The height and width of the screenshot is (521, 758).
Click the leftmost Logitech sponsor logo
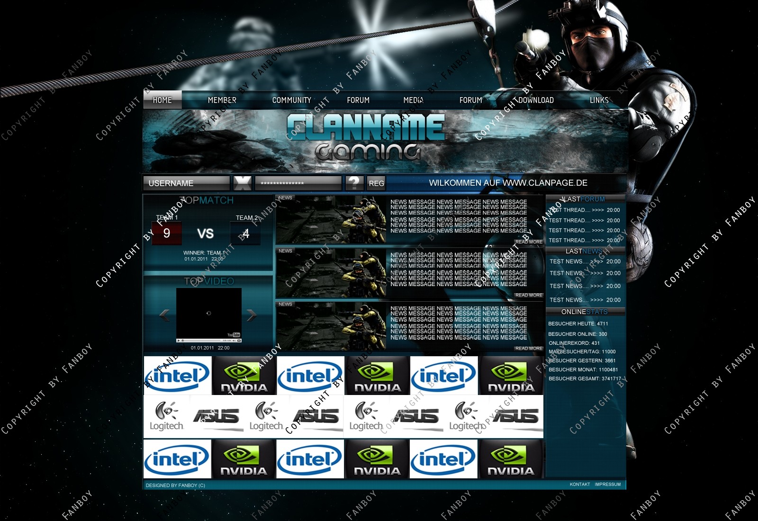click(166, 416)
